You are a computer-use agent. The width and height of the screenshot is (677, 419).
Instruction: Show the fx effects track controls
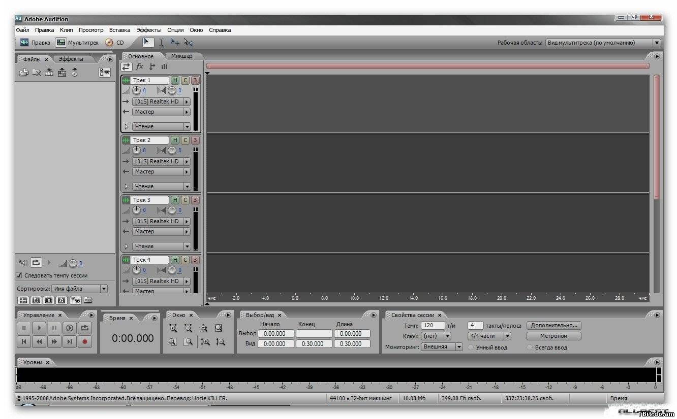pos(140,66)
